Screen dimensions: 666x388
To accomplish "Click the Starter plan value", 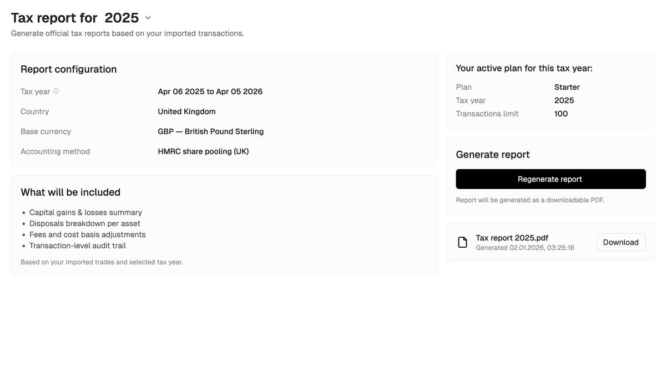I will click(x=567, y=87).
